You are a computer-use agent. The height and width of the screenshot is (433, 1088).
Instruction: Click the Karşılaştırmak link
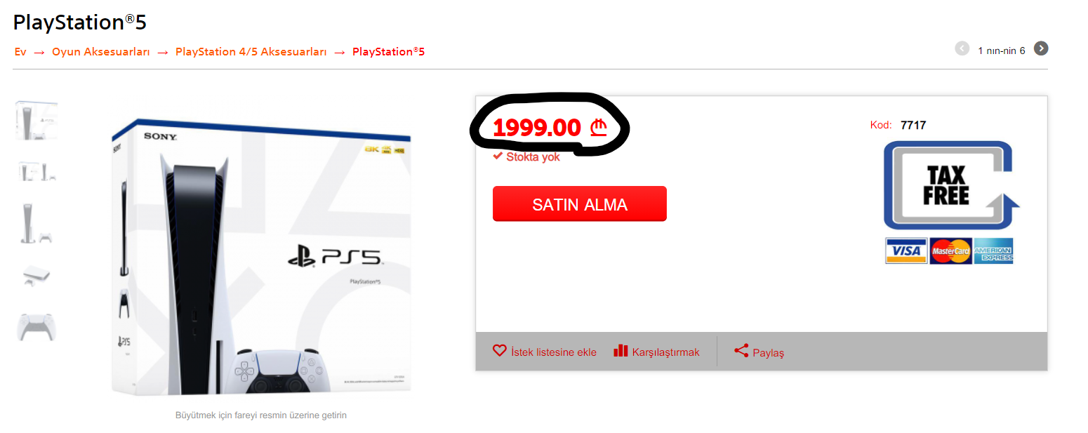pos(665,352)
